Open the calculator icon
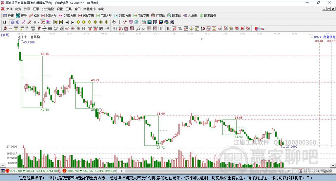This screenshot has height=181, width=336. click(x=150, y=22)
